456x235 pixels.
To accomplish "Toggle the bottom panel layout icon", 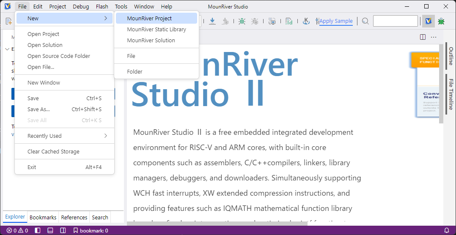I will [50, 230].
